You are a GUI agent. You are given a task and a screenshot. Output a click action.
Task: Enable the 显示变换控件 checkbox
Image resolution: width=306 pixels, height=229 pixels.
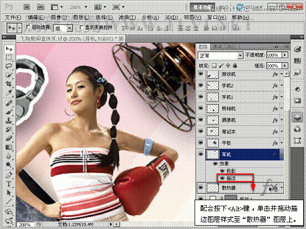(x=81, y=27)
